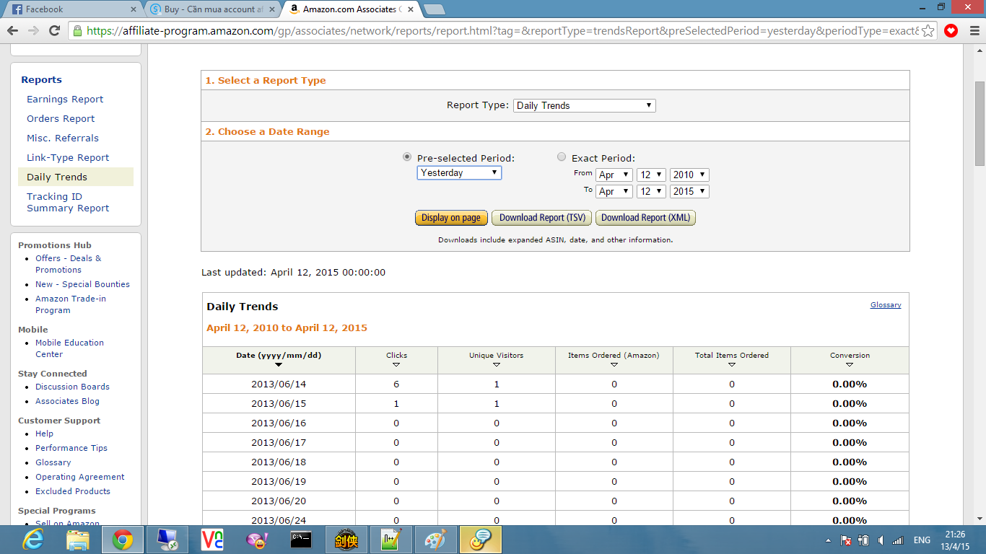The image size is (986, 554).
Task: Open the Paint palette taskbar icon
Action: (x=435, y=540)
